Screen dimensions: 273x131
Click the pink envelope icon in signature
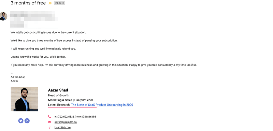coord(49,122)
